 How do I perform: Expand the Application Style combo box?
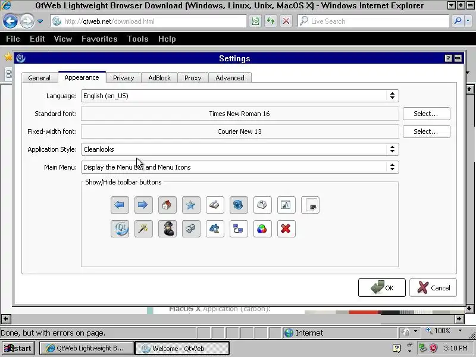(x=240, y=149)
